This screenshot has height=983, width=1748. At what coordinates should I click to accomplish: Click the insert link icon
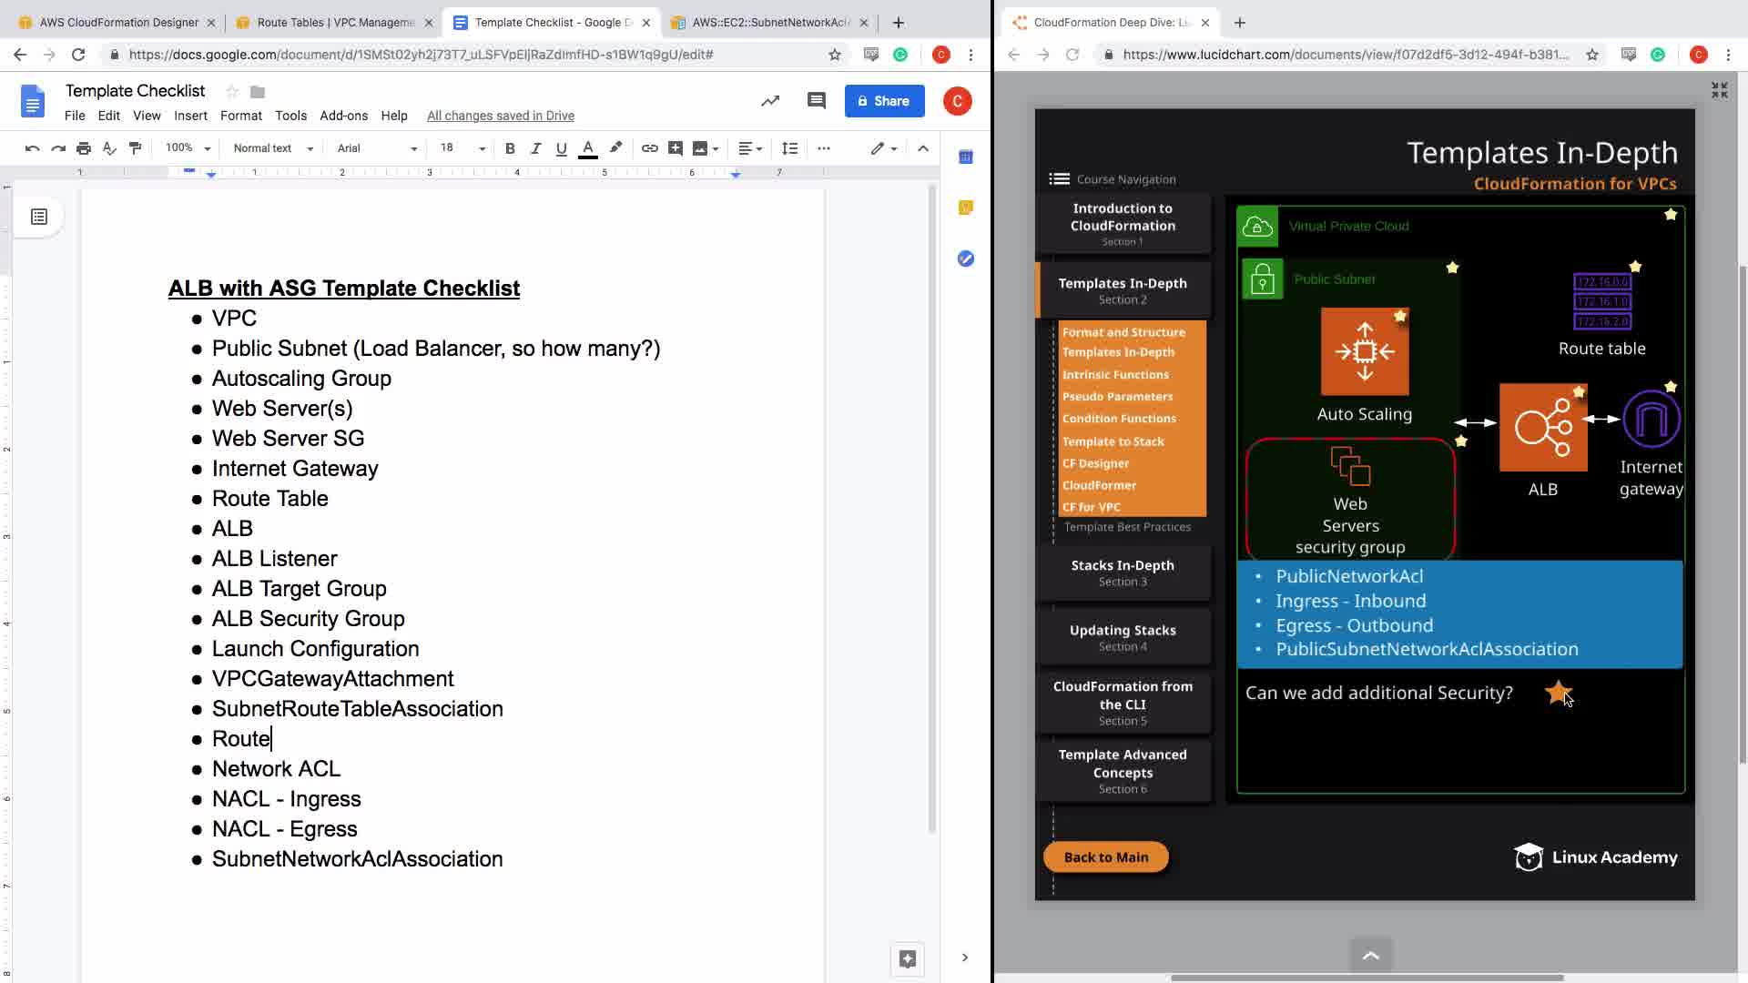tap(649, 148)
